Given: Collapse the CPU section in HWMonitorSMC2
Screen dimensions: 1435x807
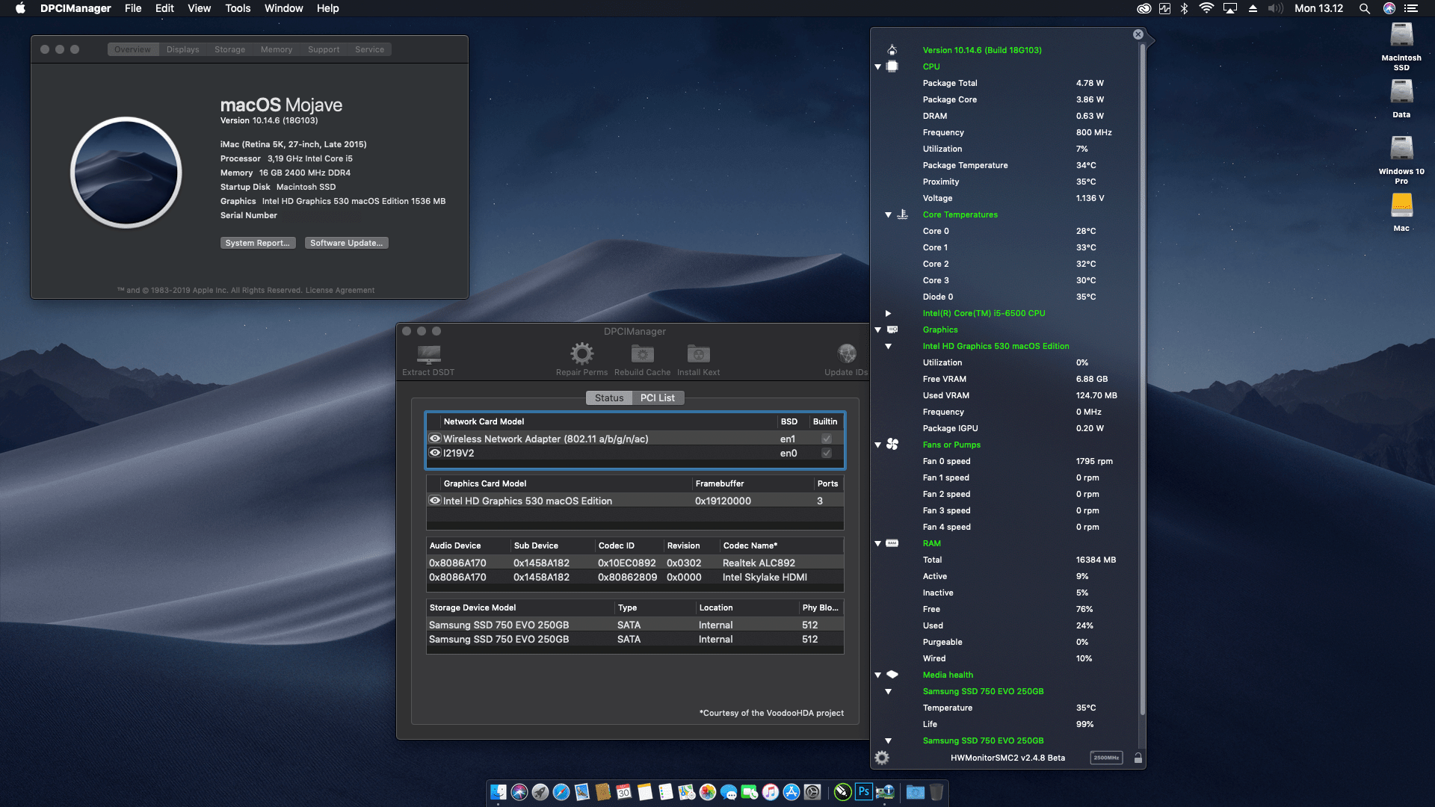Looking at the screenshot, I should pos(877,67).
